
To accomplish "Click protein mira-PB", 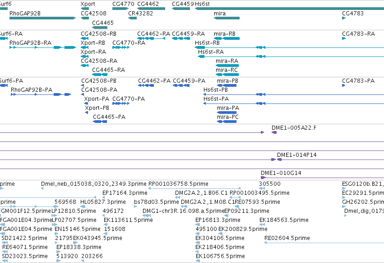I will [x=227, y=85].
